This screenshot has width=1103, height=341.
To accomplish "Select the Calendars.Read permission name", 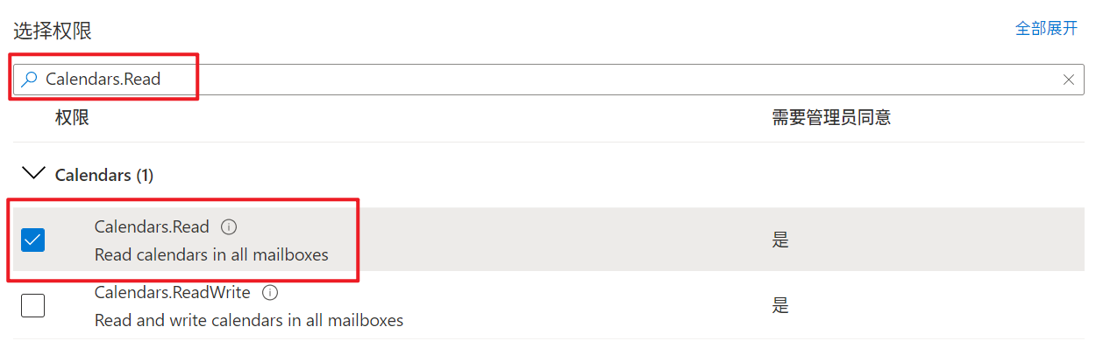I will (152, 227).
